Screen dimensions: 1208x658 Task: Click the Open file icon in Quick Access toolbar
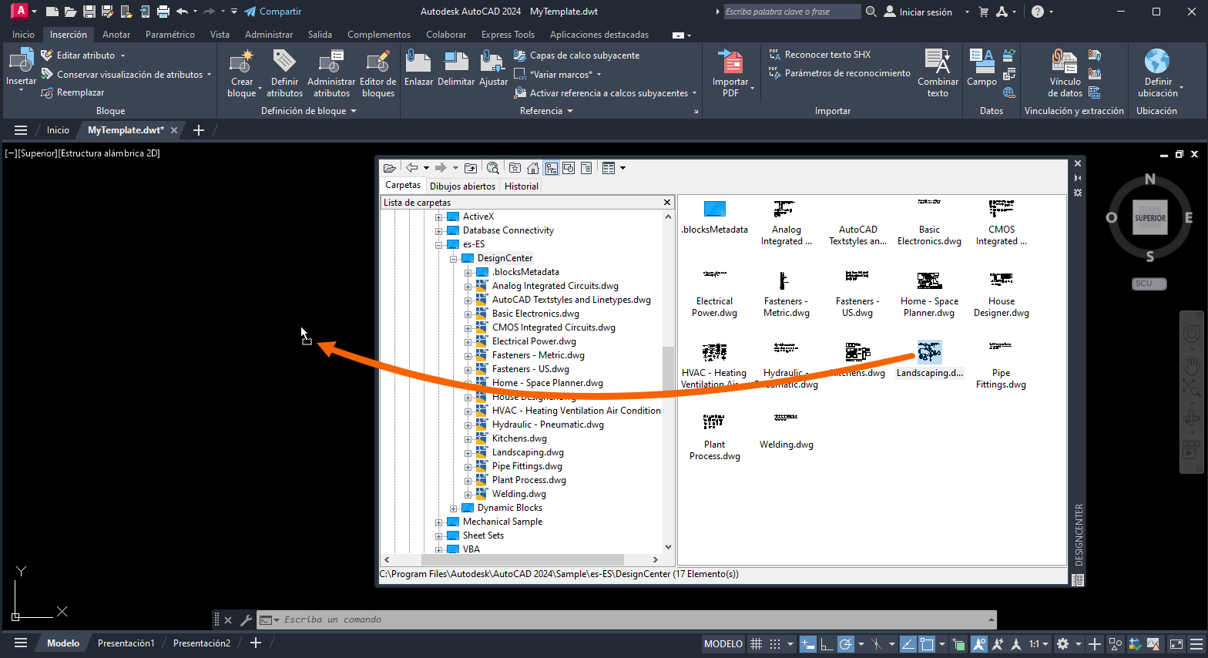coord(70,12)
